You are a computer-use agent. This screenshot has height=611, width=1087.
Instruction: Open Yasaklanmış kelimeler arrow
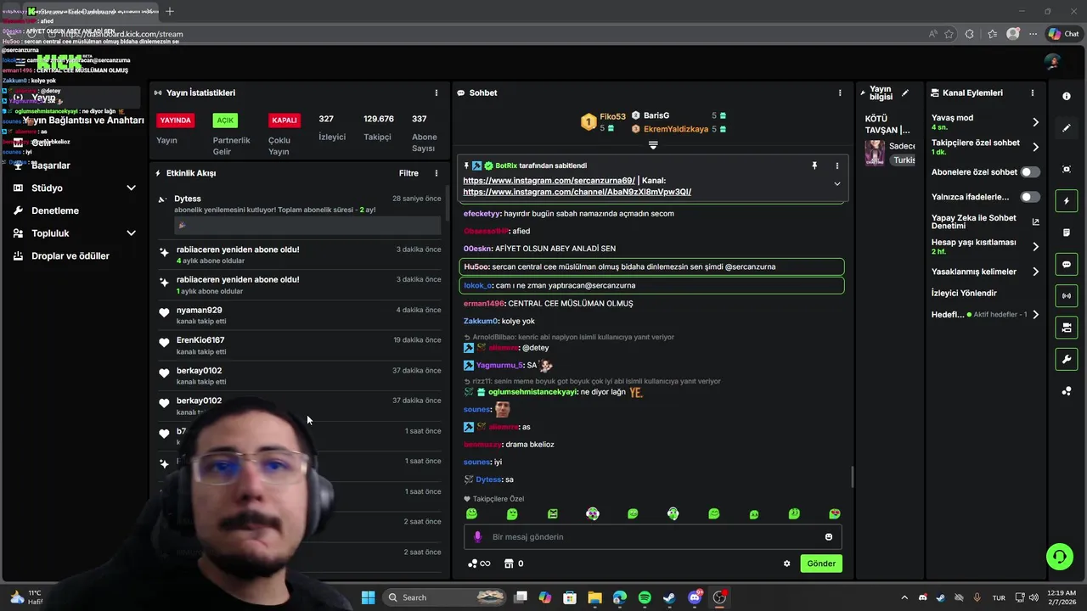[x=1035, y=272]
